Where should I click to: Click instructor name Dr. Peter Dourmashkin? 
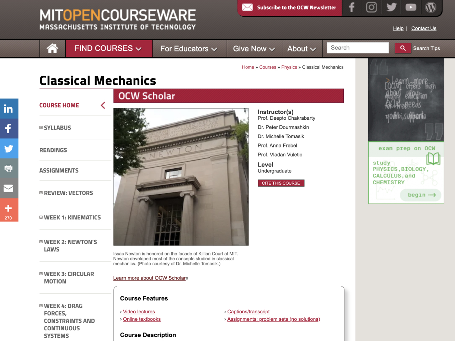click(x=283, y=127)
